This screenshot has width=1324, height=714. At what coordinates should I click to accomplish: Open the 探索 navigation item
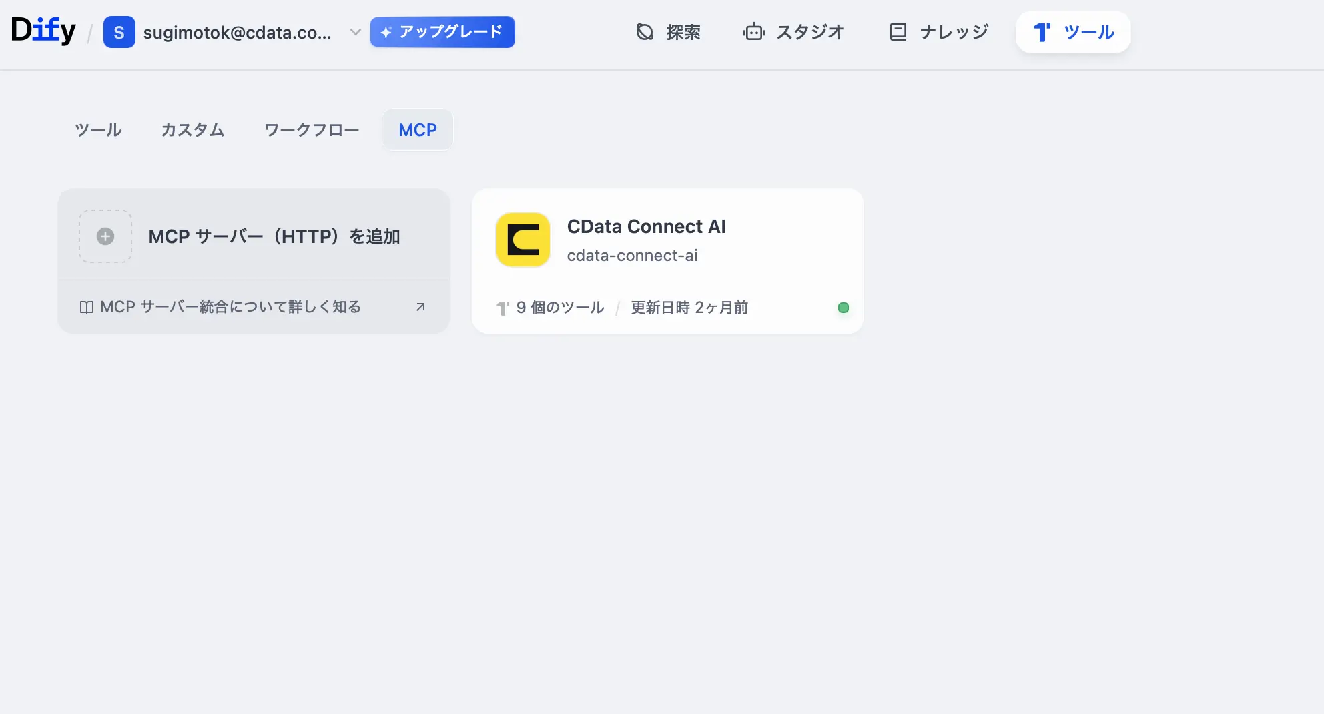668,32
